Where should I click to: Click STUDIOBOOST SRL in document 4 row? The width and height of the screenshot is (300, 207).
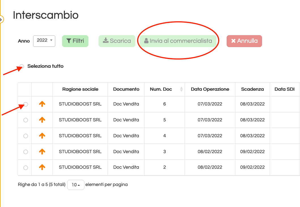[80, 136]
